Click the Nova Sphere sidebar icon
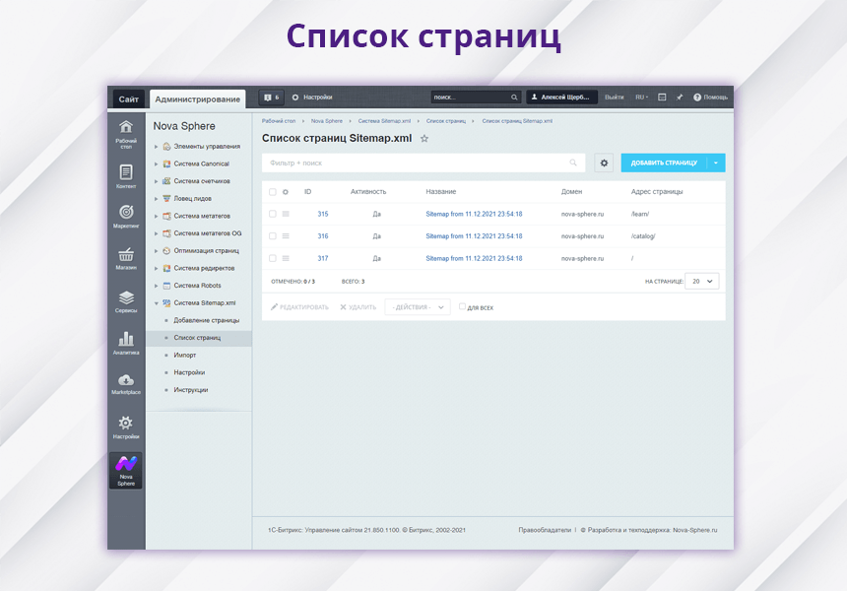 point(126,470)
